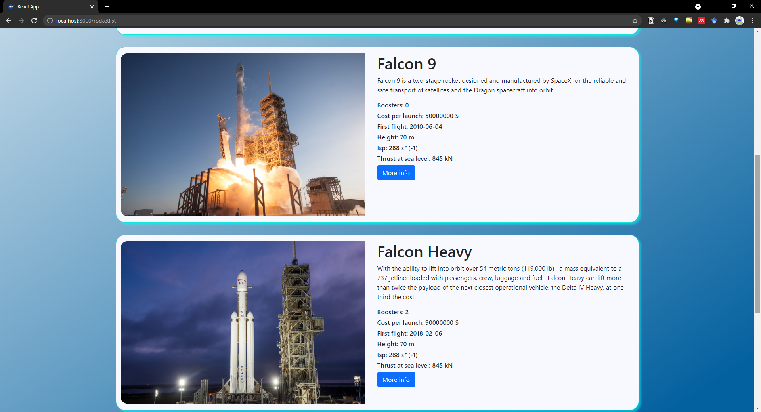Image resolution: width=761 pixels, height=412 pixels.
Task: View site information icon in address bar
Action: 50,21
